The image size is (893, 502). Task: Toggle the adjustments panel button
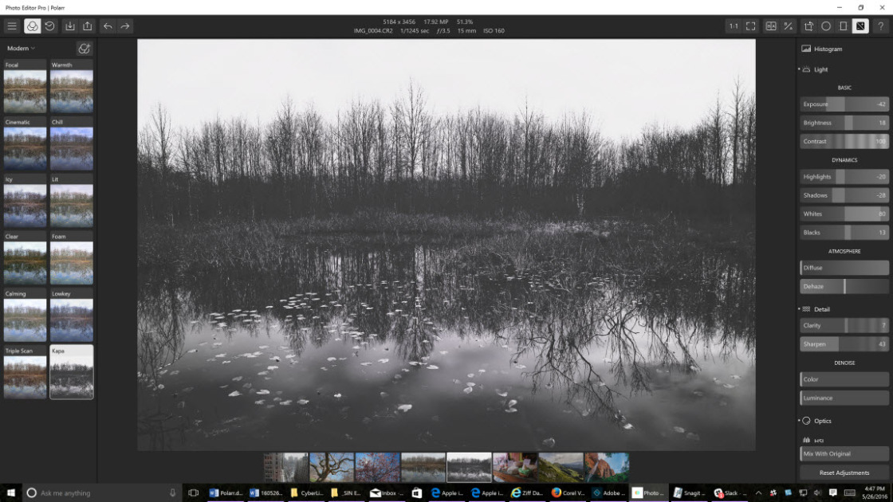click(861, 26)
